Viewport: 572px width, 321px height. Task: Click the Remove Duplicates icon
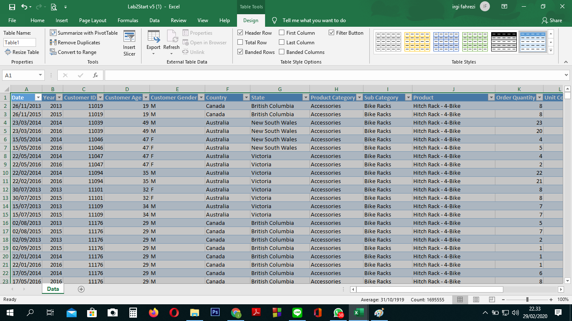click(x=53, y=43)
